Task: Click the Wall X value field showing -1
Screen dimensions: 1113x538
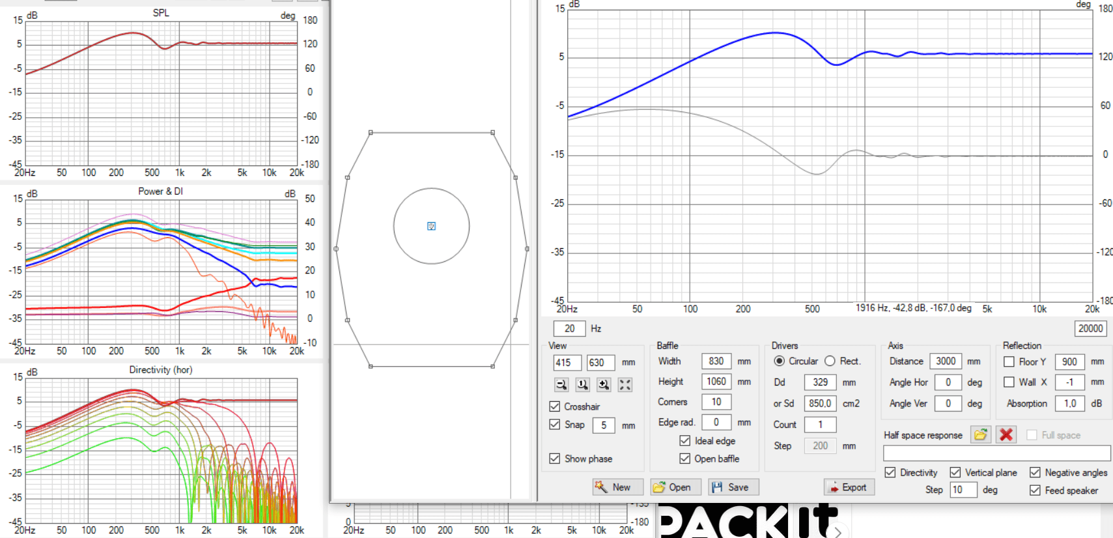Action: point(1069,382)
